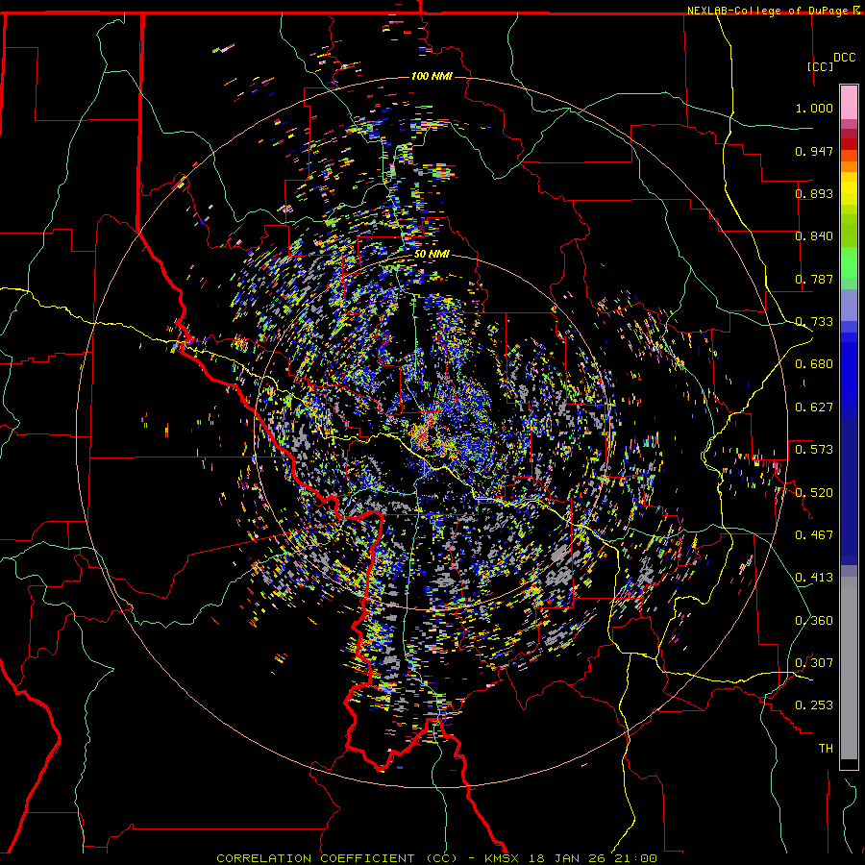Screen dimensions: 865x865
Task: Click the color bar value 0.253
Action: click(814, 705)
